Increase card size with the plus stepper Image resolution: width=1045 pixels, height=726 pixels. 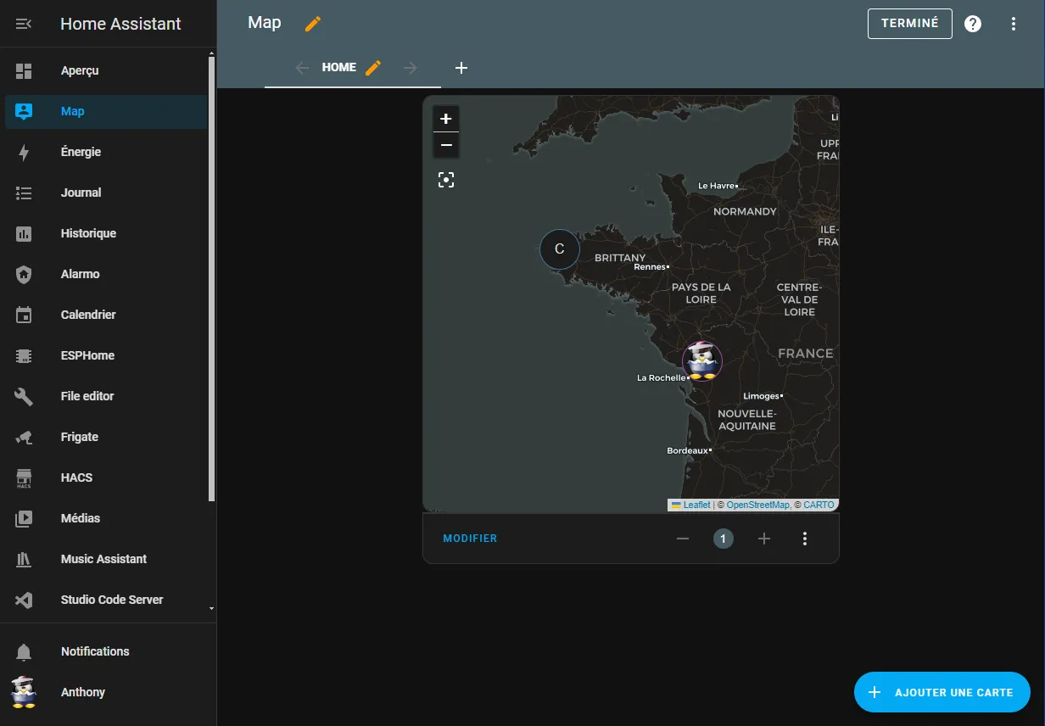point(763,538)
